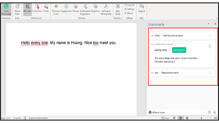219x123 pixels.
Task: Change language 'English (United States)'
Action: [x=38, y=118]
